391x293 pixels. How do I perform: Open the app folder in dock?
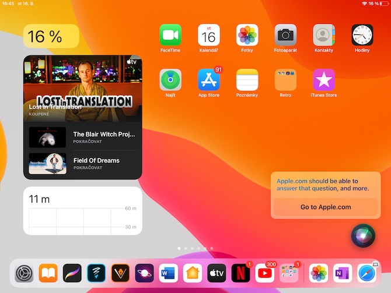289,273
